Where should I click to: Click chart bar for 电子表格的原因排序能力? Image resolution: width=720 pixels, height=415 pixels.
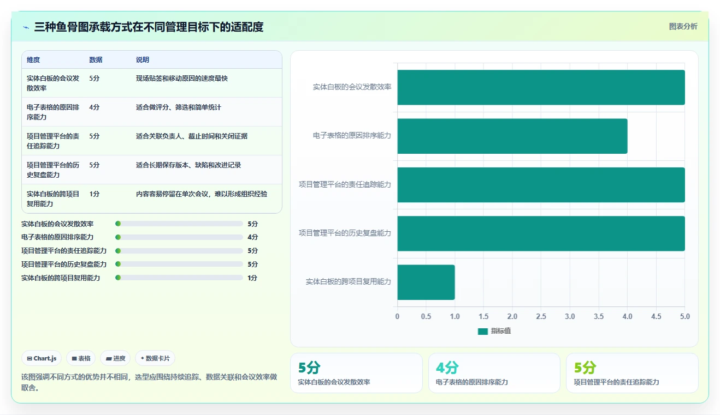coord(512,136)
